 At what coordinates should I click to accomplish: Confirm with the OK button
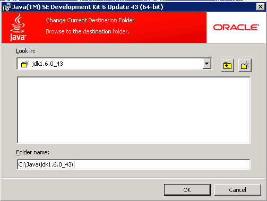tap(187, 190)
